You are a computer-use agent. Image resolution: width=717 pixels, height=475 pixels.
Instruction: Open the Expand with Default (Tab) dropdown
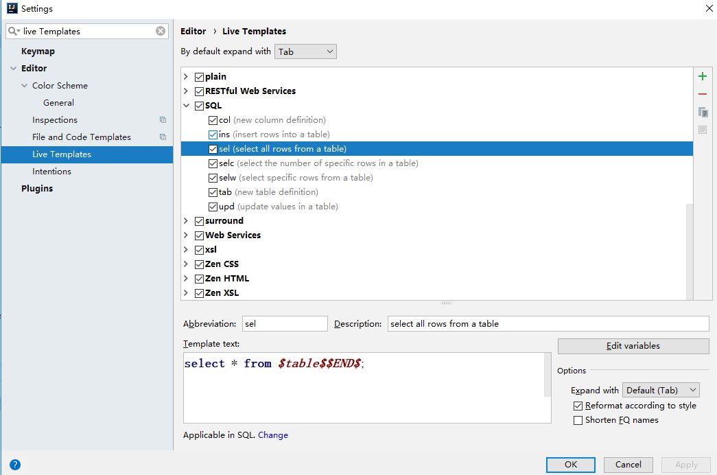click(x=660, y=390)
